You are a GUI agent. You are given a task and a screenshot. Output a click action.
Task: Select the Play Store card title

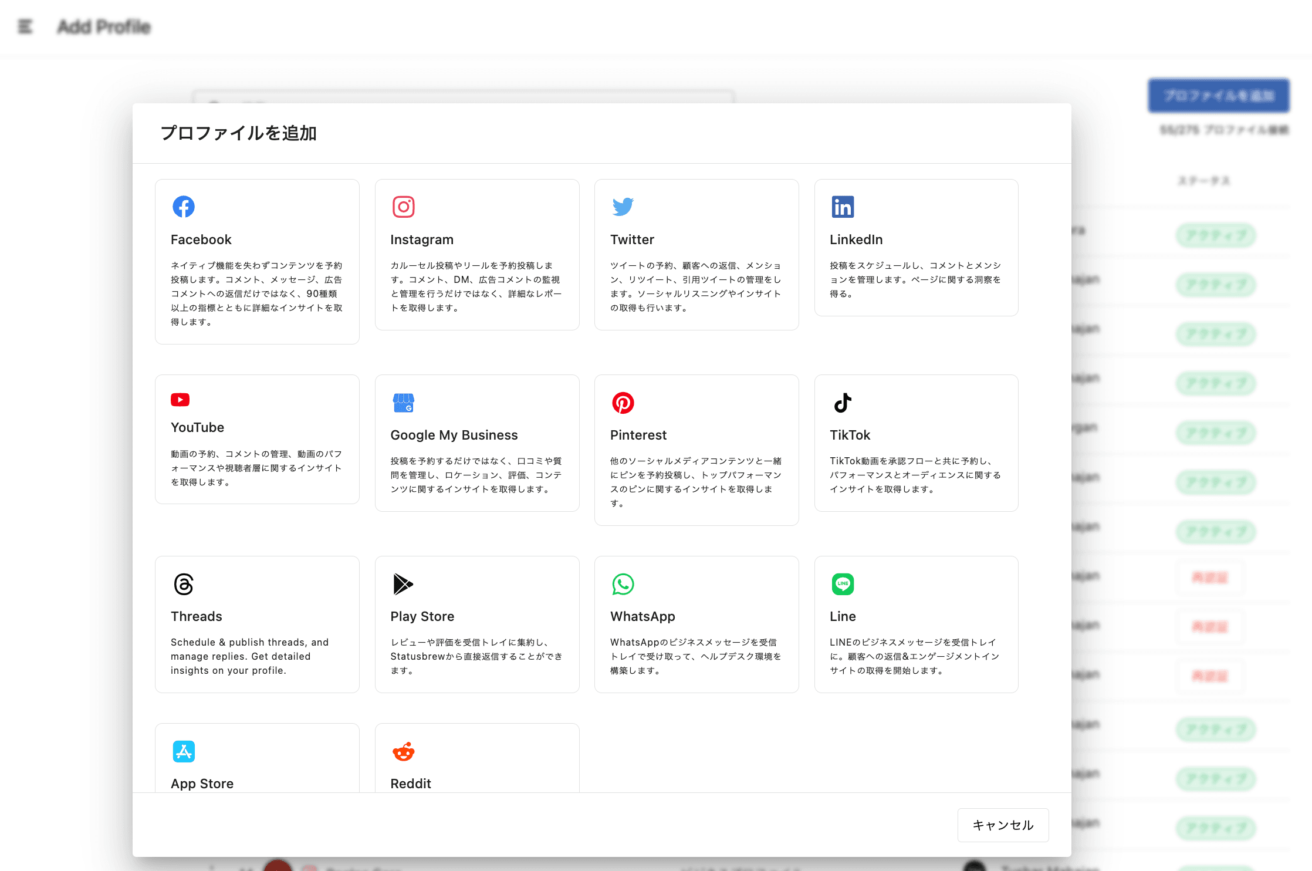coord(422,616)
